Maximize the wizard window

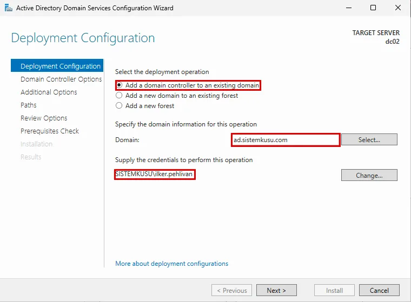point(373,8)
